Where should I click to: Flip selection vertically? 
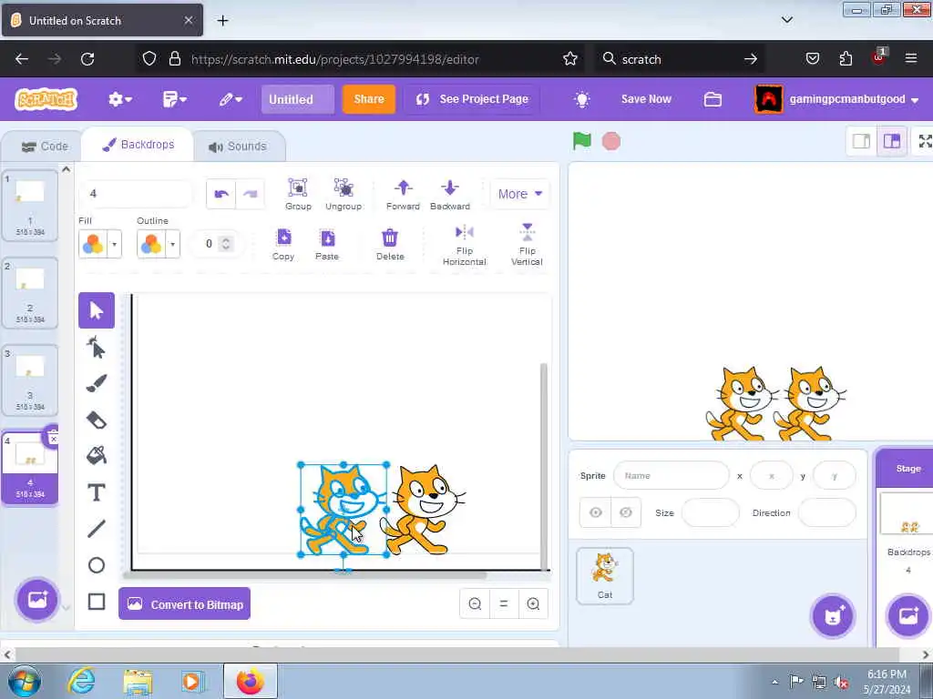click(x=527, y=244)
